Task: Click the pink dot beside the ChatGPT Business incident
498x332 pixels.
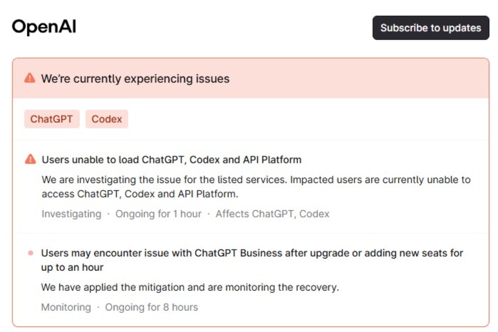Action: point(30,253)
